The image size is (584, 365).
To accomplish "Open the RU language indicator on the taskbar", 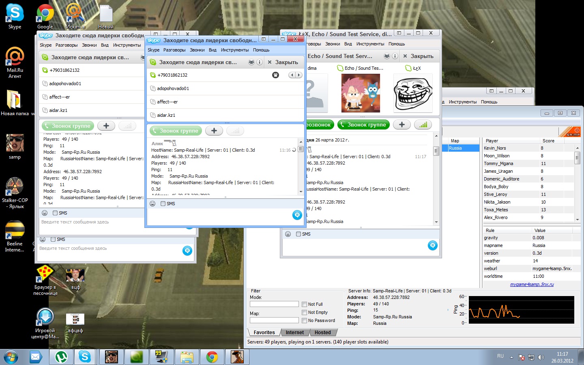I will (500, 356).
